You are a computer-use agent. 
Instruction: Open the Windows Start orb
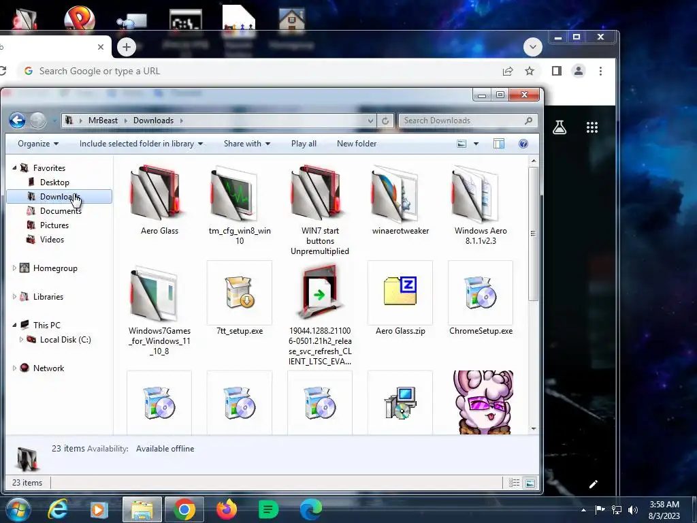(x=18, y=509)
